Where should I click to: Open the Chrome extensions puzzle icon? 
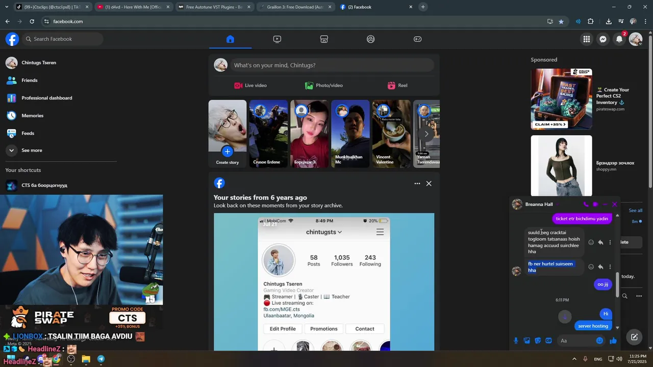pyautogui.click(x=591, y=21)
